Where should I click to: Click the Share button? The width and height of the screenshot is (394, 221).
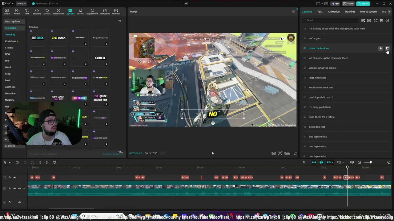pyautogui.click(x=348, y=4)
